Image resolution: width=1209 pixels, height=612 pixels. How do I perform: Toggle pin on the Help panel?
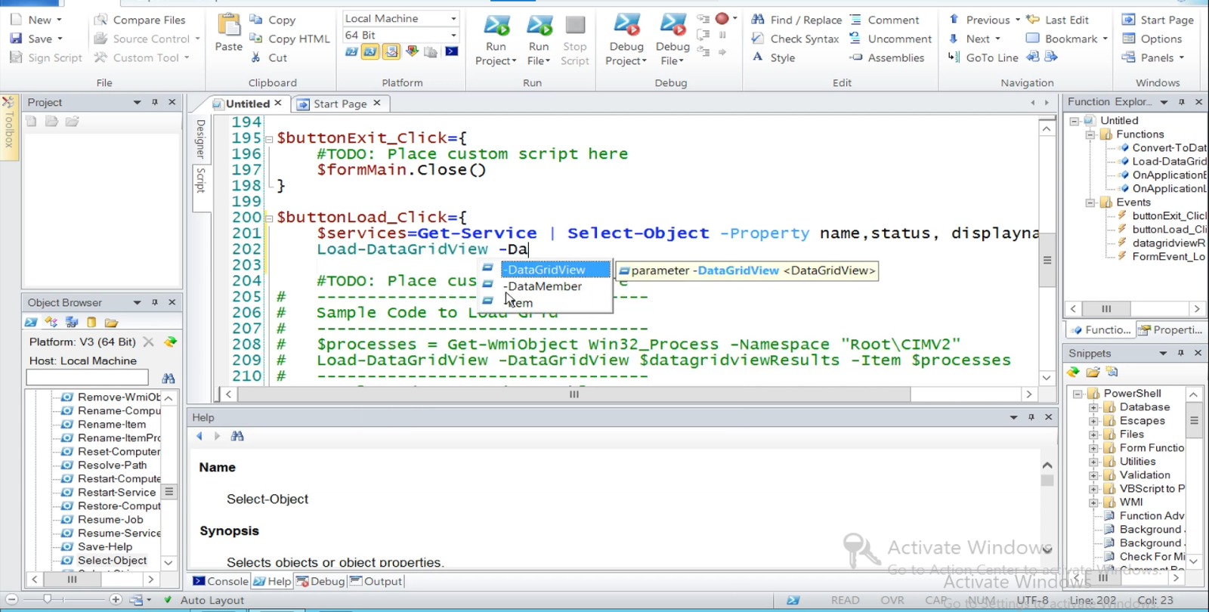coord(1031,417)
